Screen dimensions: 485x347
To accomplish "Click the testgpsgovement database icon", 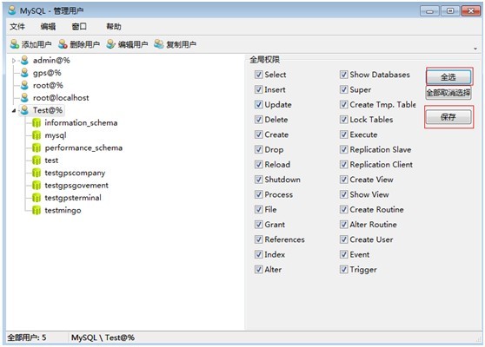I will [37, 186].
